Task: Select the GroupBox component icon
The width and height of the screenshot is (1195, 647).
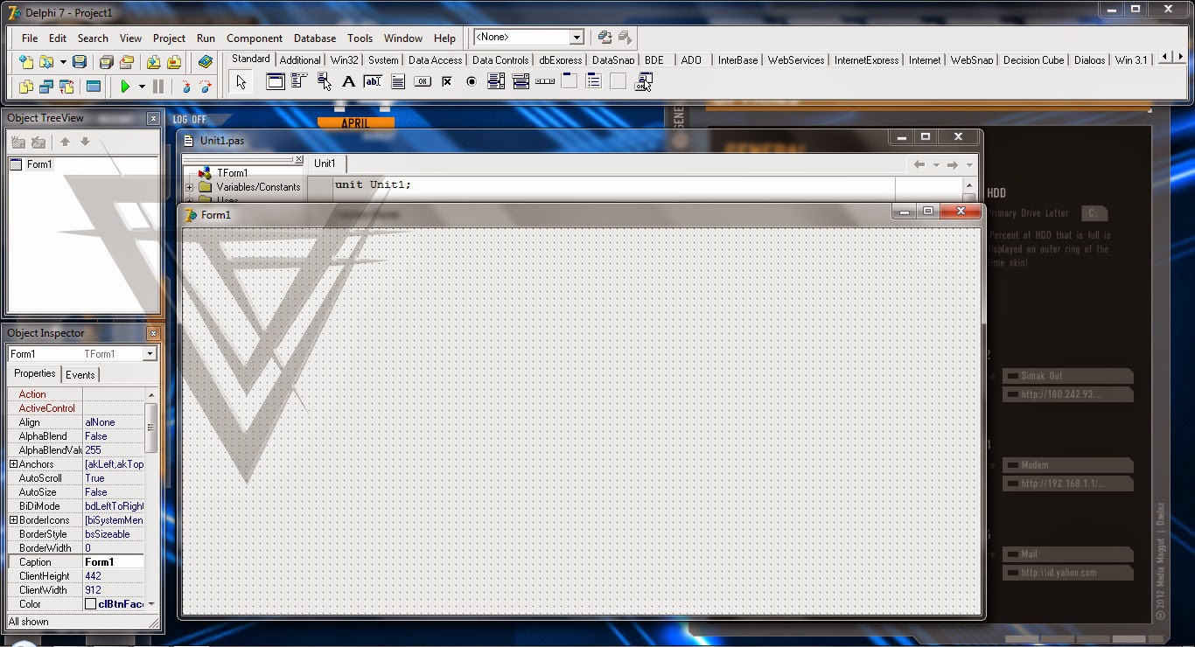Action: [x=570, y=82]
